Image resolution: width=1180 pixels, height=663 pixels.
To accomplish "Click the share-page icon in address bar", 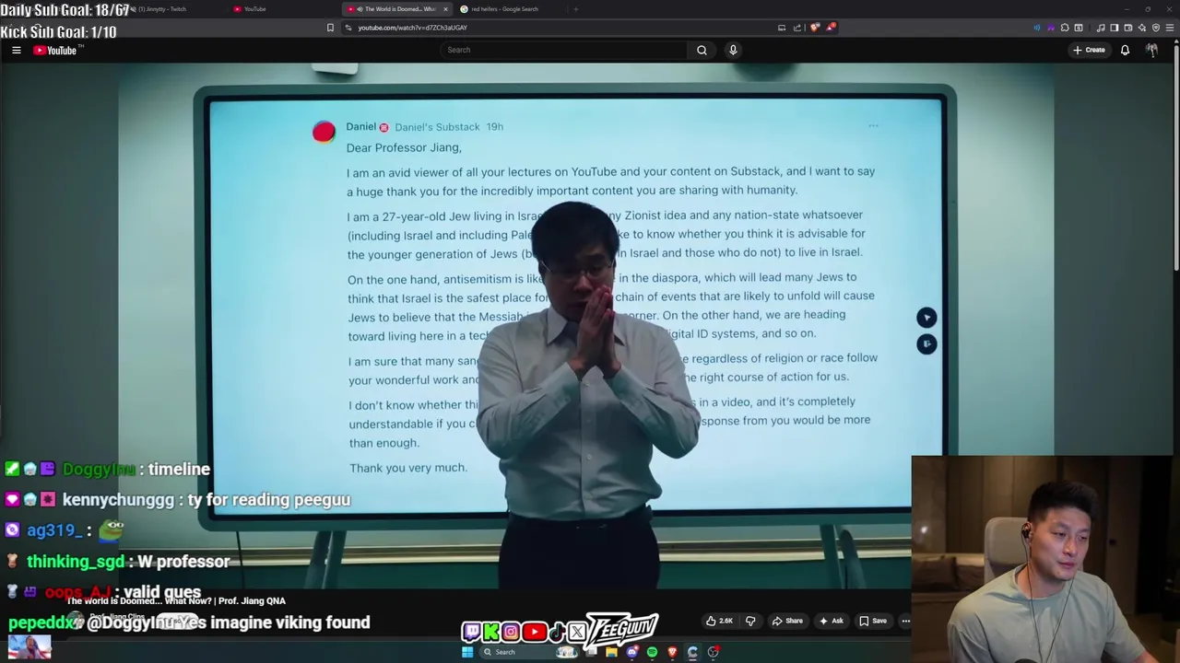I will pyautogui.click(x=797, y=28).
